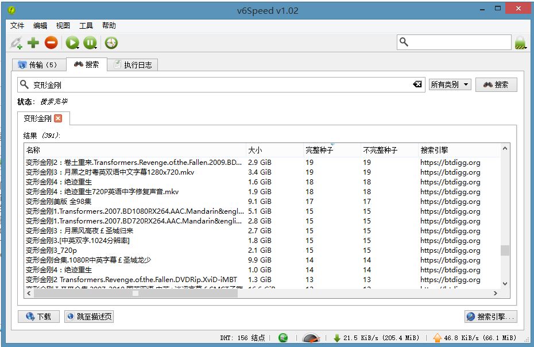The height and width of the screenshot is (347, 534).
Task: Click the add torrent link icon
Action: click(x=16, y=43)
